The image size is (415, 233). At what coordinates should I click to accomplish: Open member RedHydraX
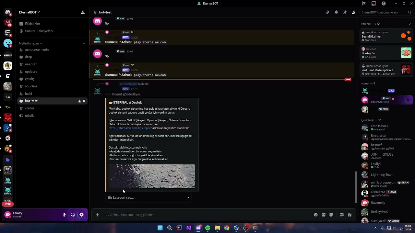[386, 212]
